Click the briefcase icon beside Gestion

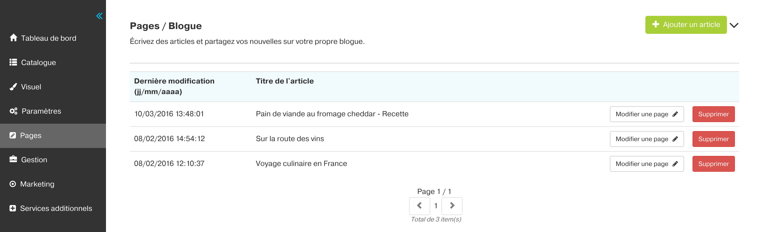click(x=13, y=159)
